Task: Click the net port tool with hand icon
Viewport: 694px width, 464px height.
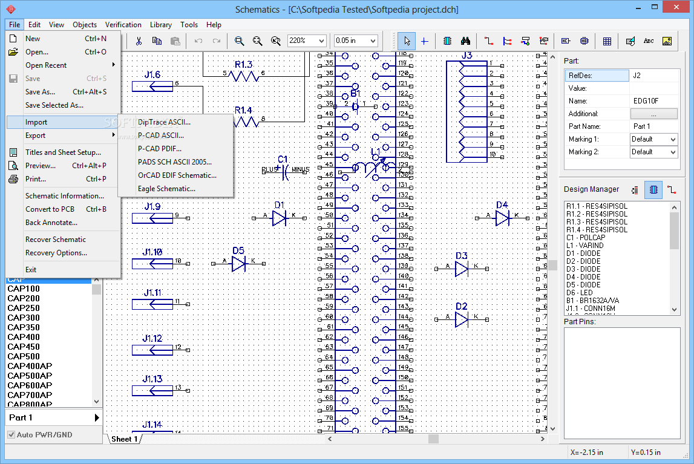Action: (x=544, y=41)
